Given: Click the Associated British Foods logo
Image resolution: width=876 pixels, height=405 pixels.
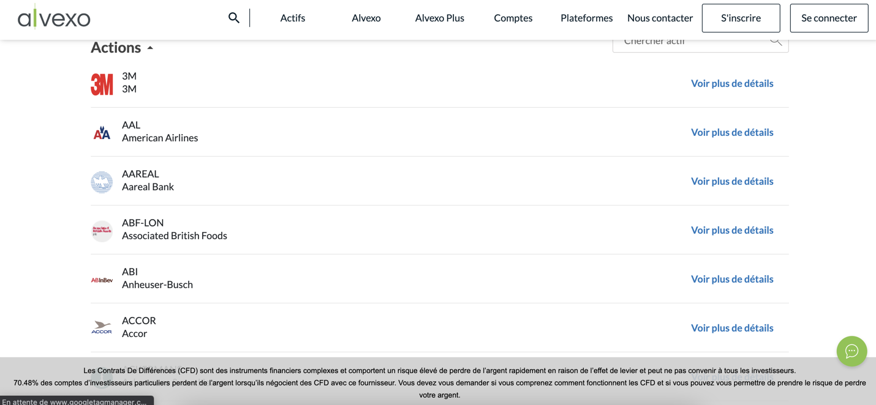Looking at the screenshot, I should point(102,230).
